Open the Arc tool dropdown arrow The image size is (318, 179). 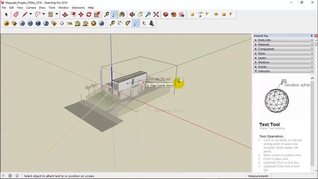[x=44, y=14]
